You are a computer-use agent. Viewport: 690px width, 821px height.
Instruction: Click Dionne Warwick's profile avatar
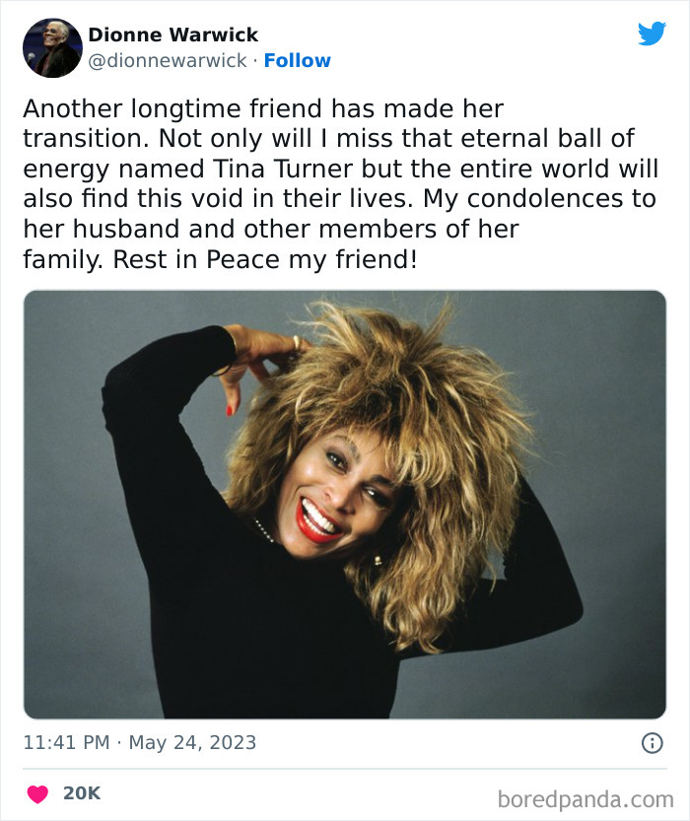[49, 45]
